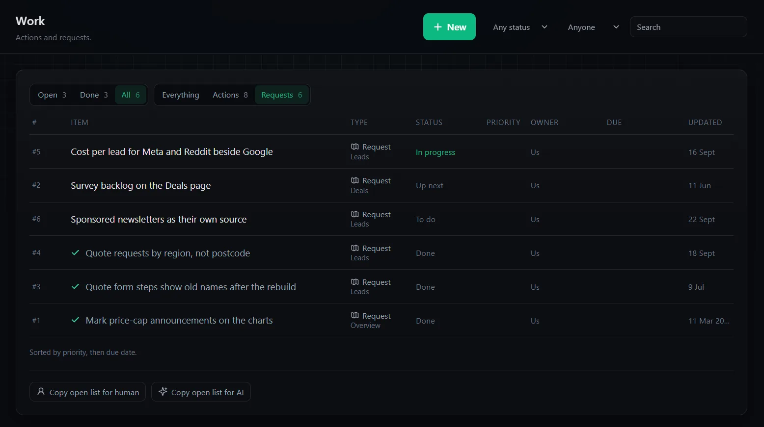Open 'Quote requests by region, not postcode'
Screen dimensions: 764x427
168,253
